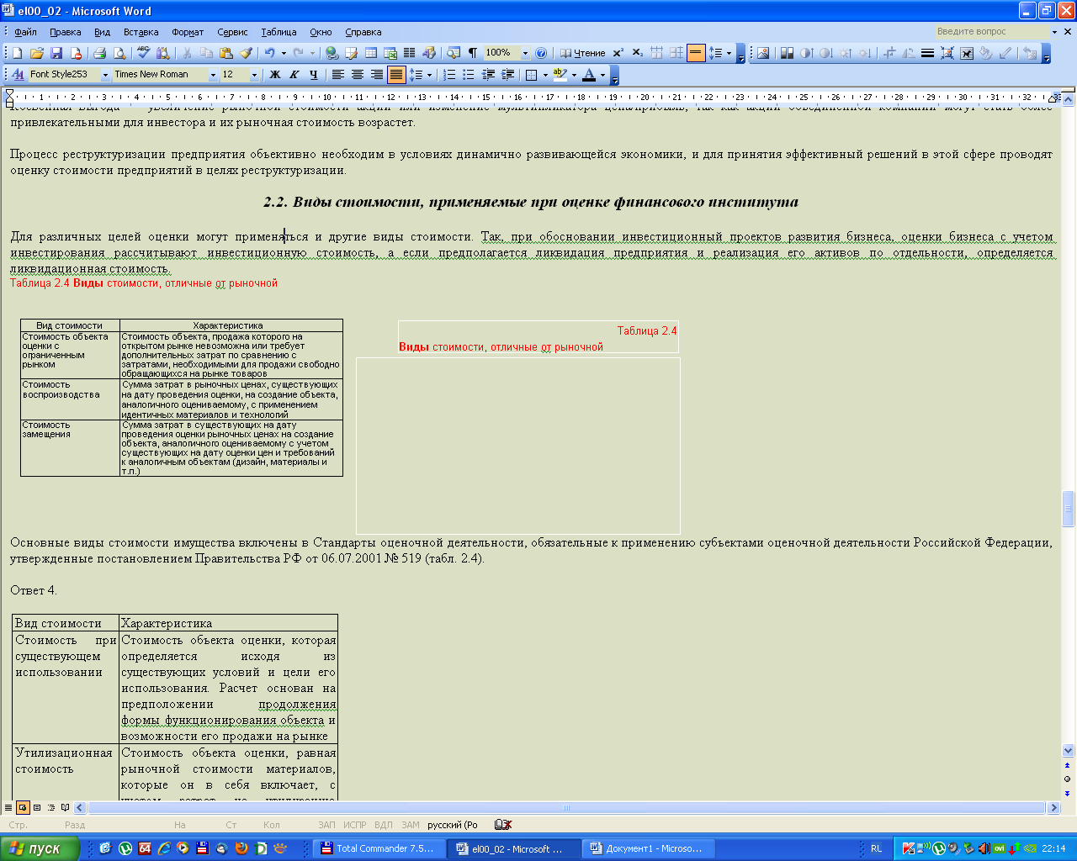Undo the last action
The width and height of the screenshot is (1077, 861).
point(269,53)
